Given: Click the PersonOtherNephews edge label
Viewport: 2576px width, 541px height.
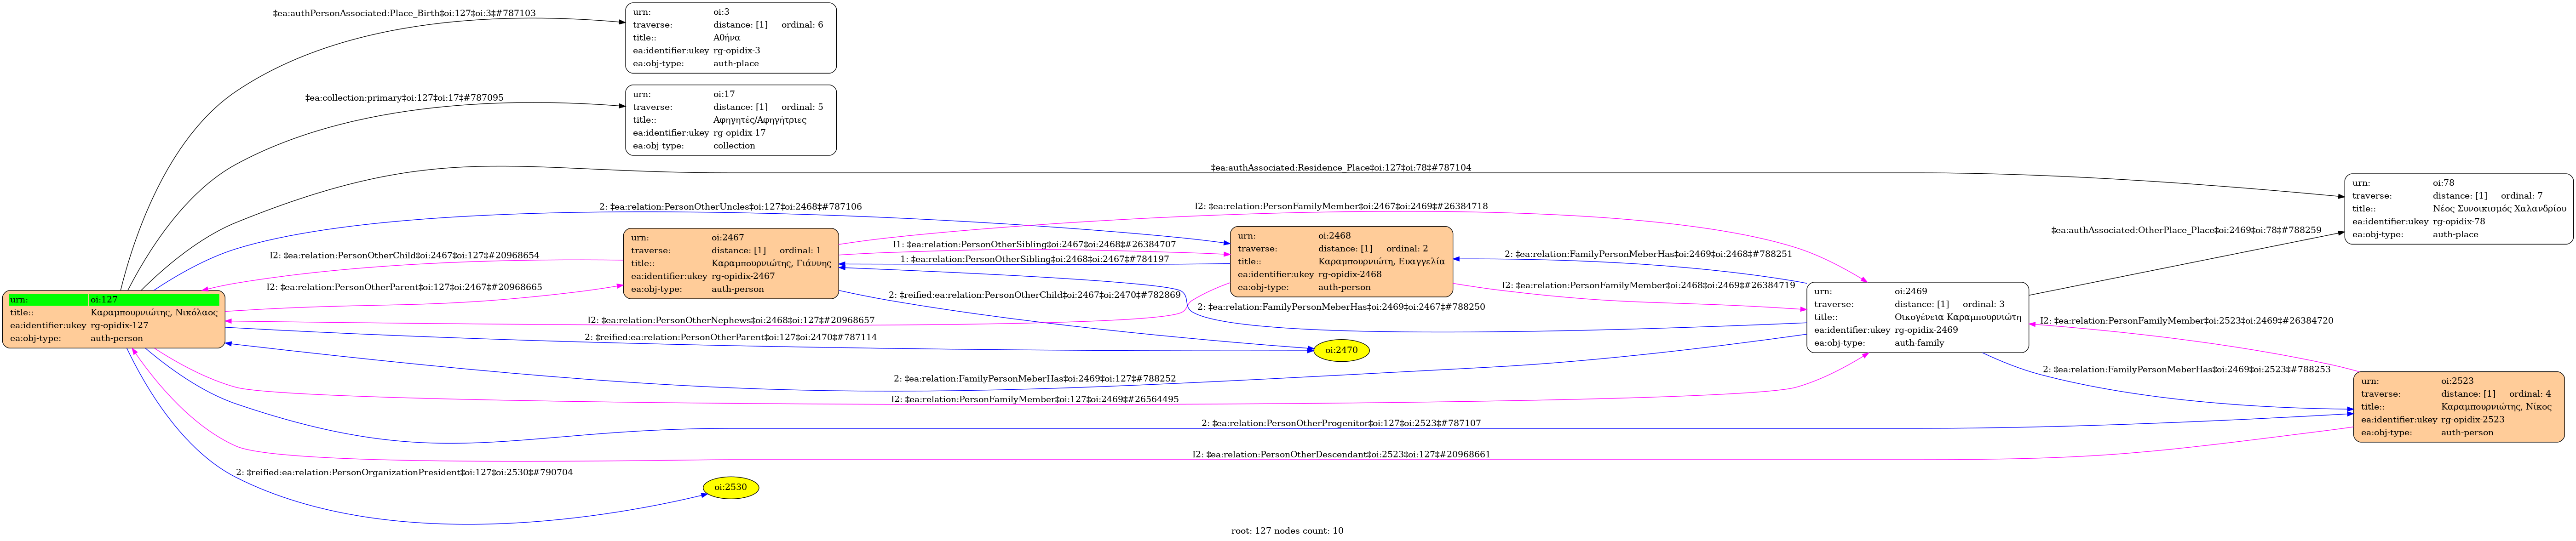Looking at the screenshot, I should point(730,320).
